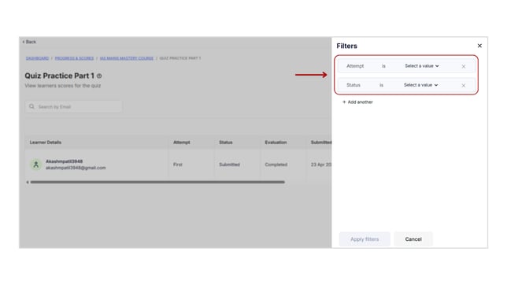Viewport: 507px width, 285px height.
Task: Click the 'First' attempt cell
Action: (x=178, y=165)
